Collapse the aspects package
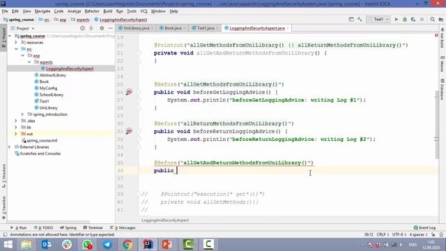The width and height of the screenshot is (446, 251). pos(29,62)
